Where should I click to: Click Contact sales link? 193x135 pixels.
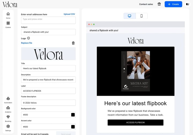pos(146,4)
